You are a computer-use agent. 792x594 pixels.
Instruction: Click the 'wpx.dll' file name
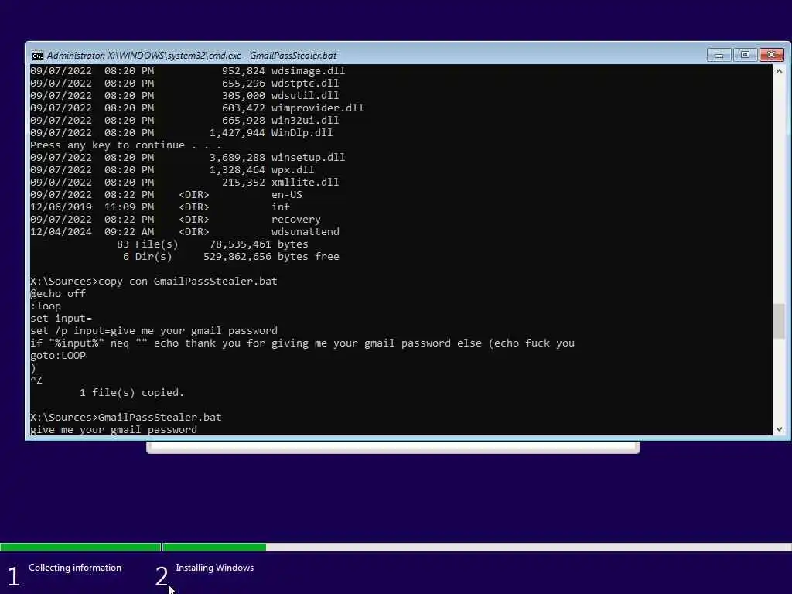pos(292,169)
